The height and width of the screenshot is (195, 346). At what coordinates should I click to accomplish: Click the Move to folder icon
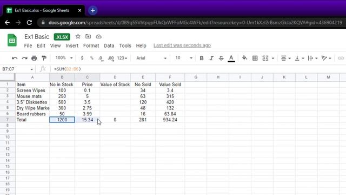(x=88, y=36)
